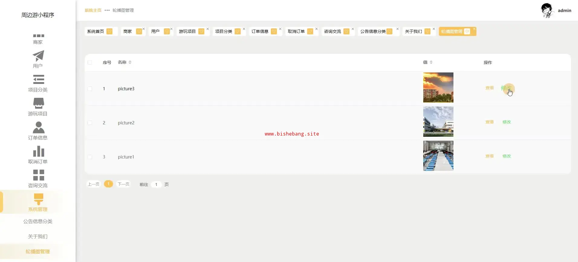The width and height of the screenshot is (578, 262).
Task: Open the picture1 canteen thumbnail
Action: tap(438, 156)
